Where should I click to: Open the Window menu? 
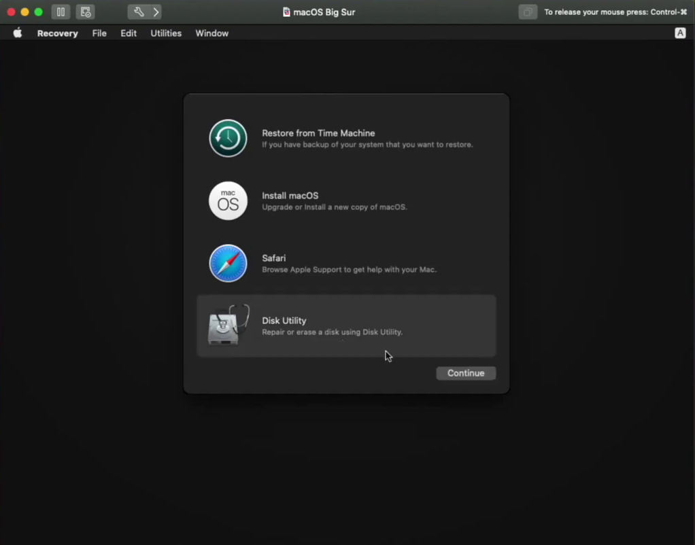coord(212,33)
